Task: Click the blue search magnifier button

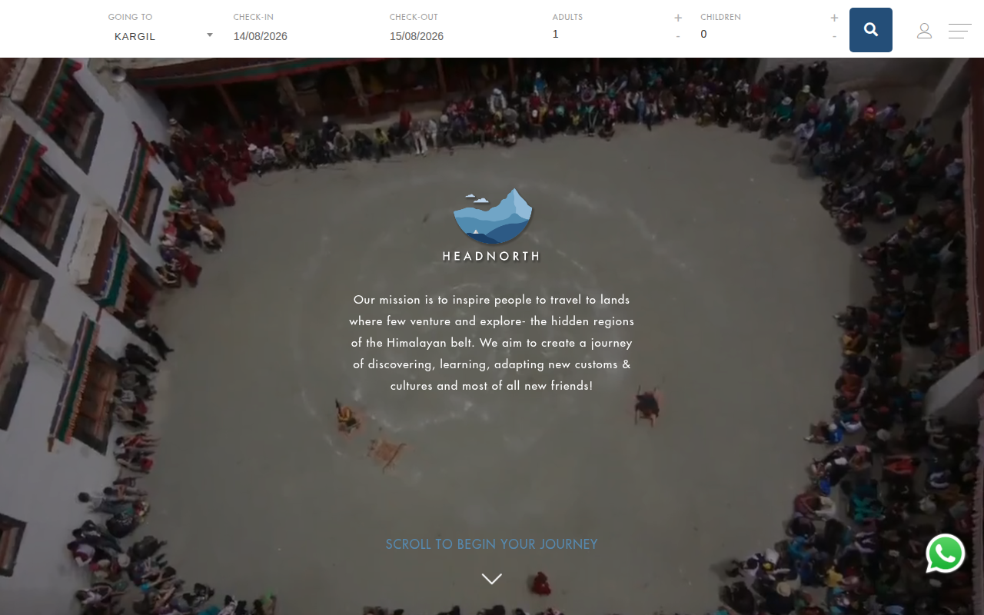Action: pos(870,30)
